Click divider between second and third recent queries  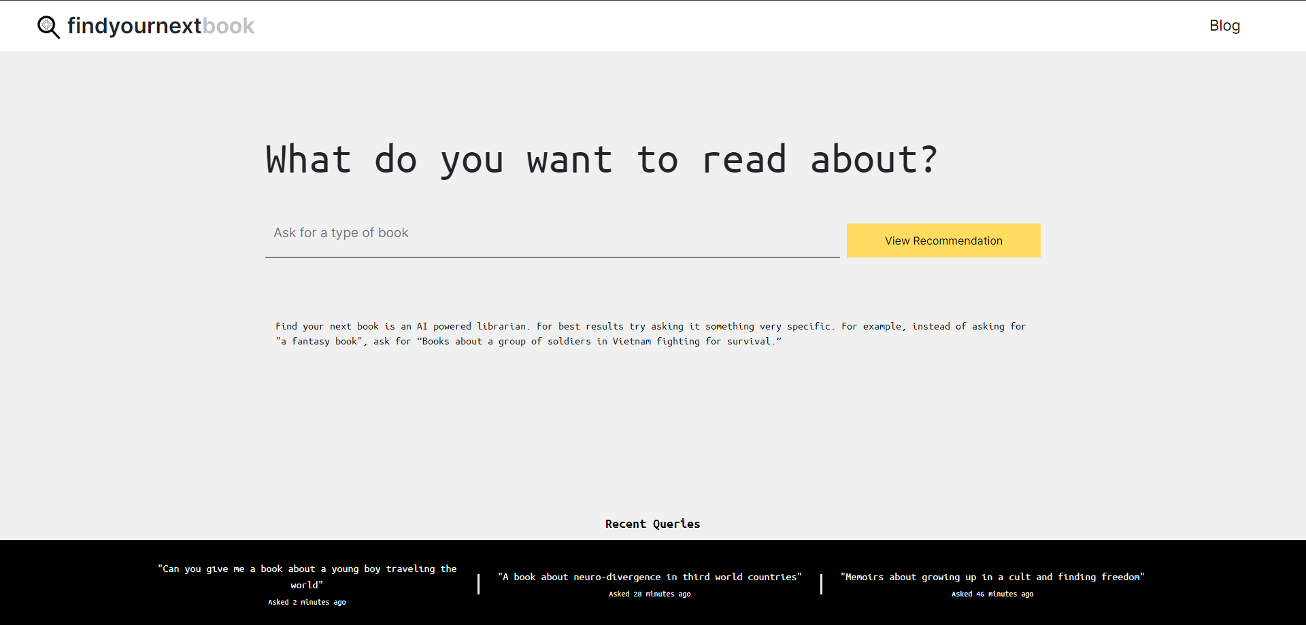822,584
